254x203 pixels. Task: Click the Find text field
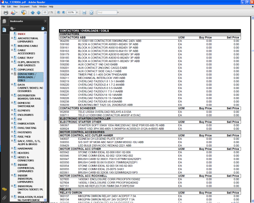(x=107, y=12)
